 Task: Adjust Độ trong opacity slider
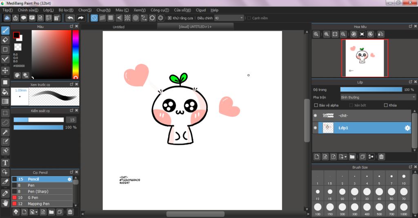[371, 90]
